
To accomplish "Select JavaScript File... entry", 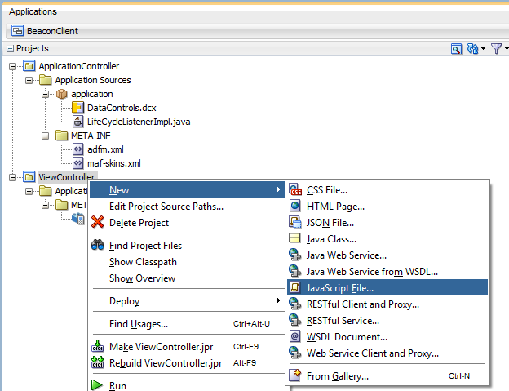I will point(387,287).
